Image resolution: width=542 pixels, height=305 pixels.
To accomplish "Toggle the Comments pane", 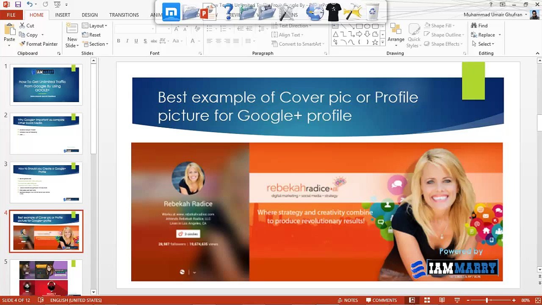I will click(x=382, y=300).
